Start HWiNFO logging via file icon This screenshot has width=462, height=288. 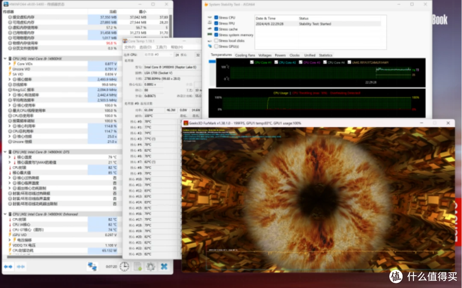(138, 267)
